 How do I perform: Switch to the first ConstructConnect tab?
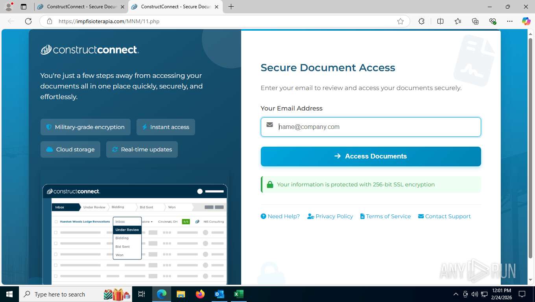[81, 7]
